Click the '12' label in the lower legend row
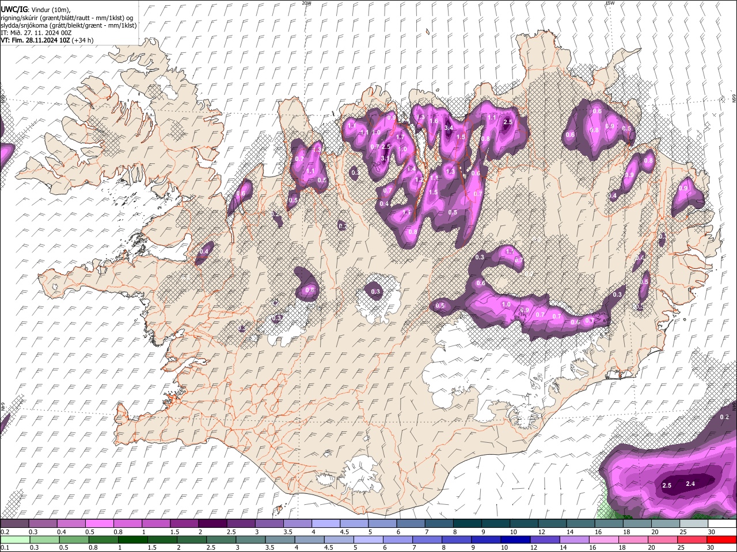This screenshot has width=737, height=552. point(534,547)
